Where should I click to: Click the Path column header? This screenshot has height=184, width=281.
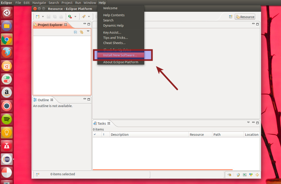pyautogui.click(x=228, y=135)
